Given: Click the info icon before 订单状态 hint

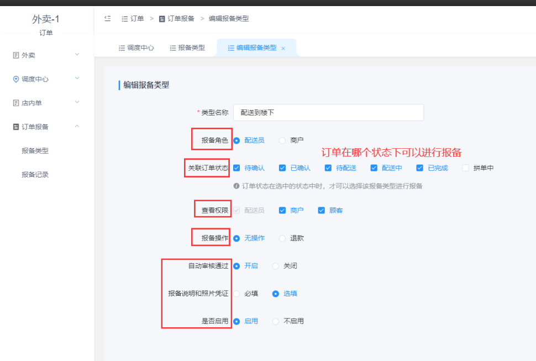Looking at the screenshot, I should coord(236,186).
